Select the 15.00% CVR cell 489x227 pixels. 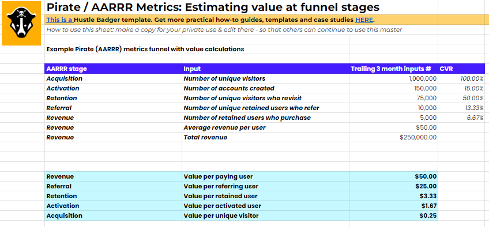click(x=461, y=88)
